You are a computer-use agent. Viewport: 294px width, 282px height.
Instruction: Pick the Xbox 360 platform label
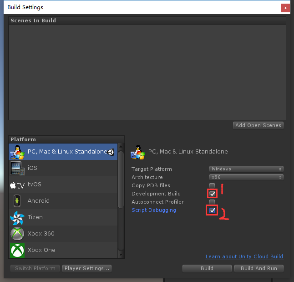(x=41, y=234)
